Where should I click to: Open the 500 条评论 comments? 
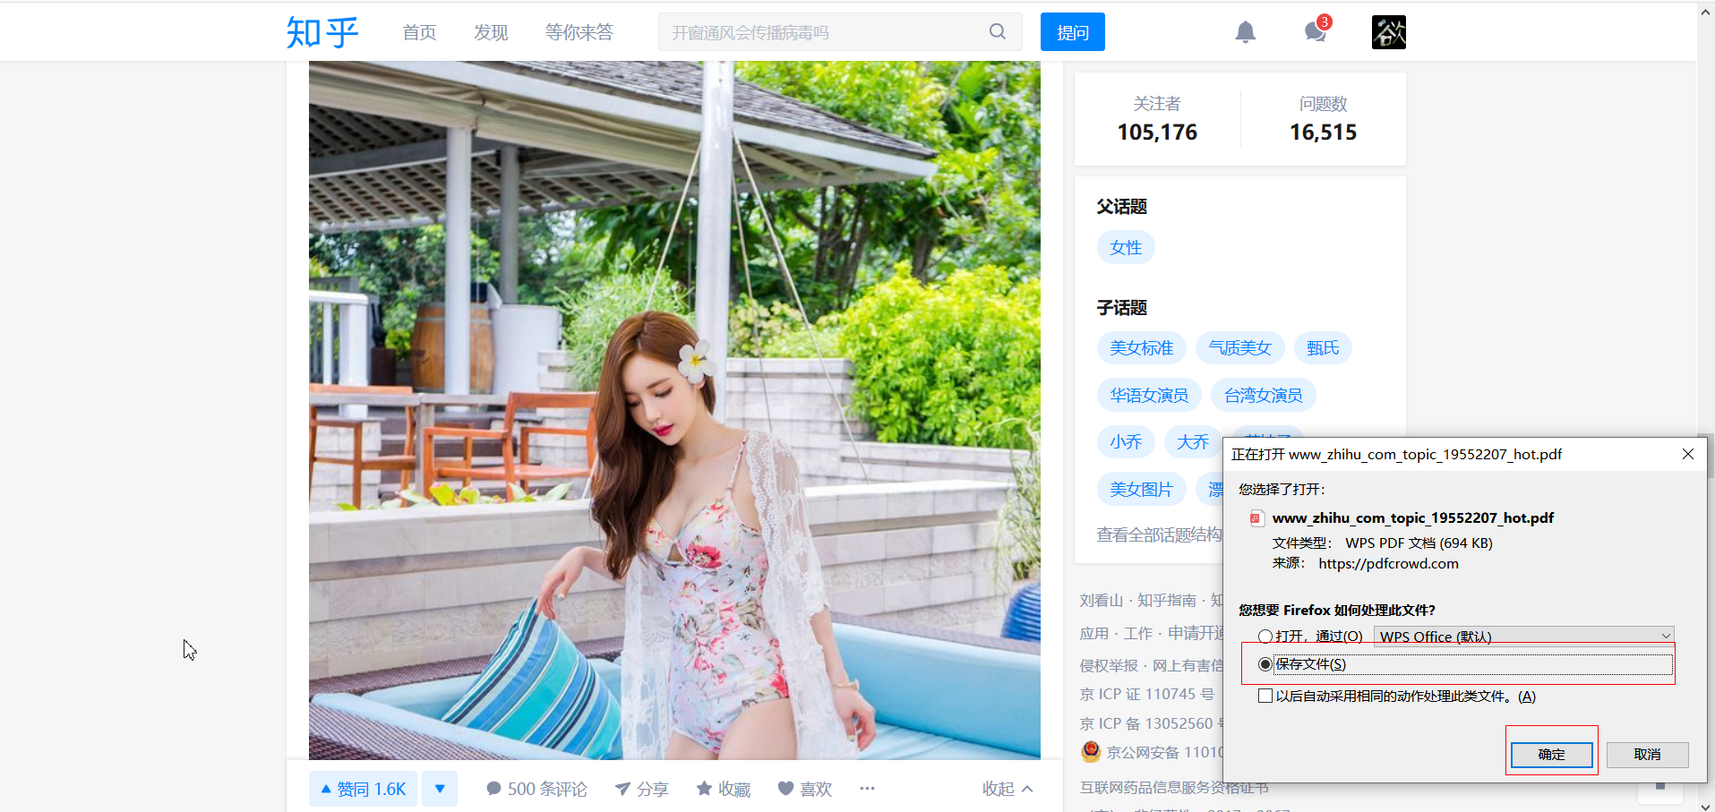[536, 789]
